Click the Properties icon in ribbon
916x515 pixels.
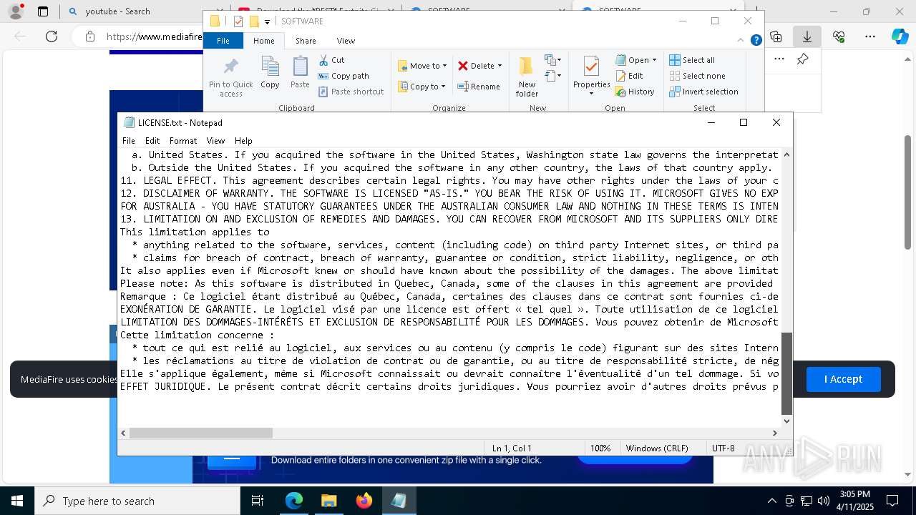[591, 67]
